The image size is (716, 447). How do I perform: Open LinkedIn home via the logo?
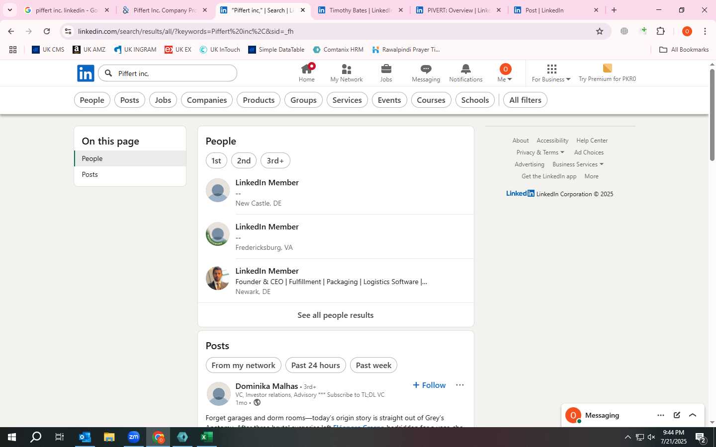(x=86, y=74)
